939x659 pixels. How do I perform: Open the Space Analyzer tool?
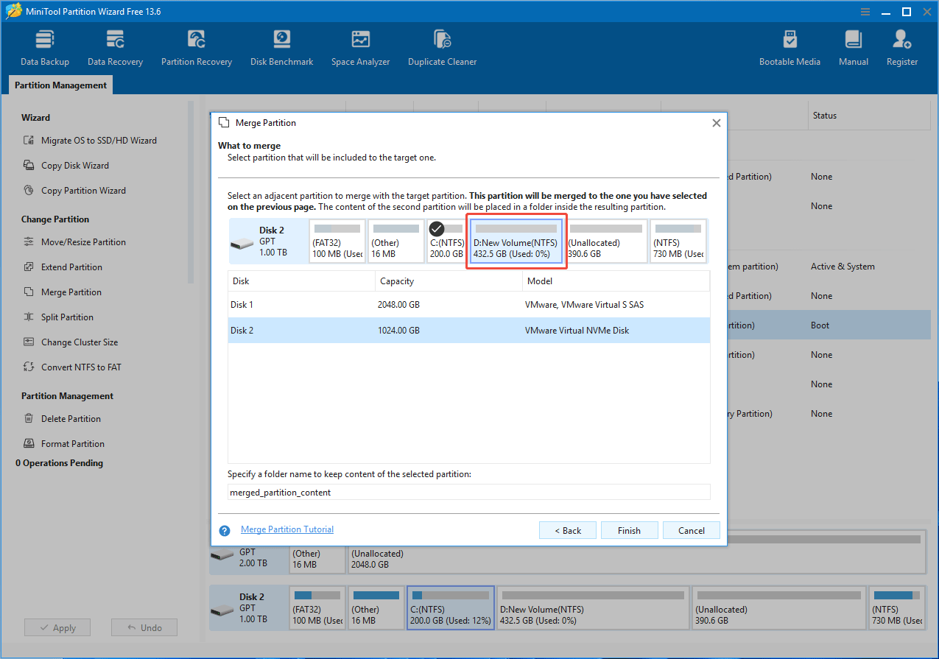click(x=360, y=48)
